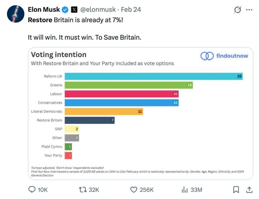Open the three-dot more options menu
The image size is (259, 199).
click(249, 10)
